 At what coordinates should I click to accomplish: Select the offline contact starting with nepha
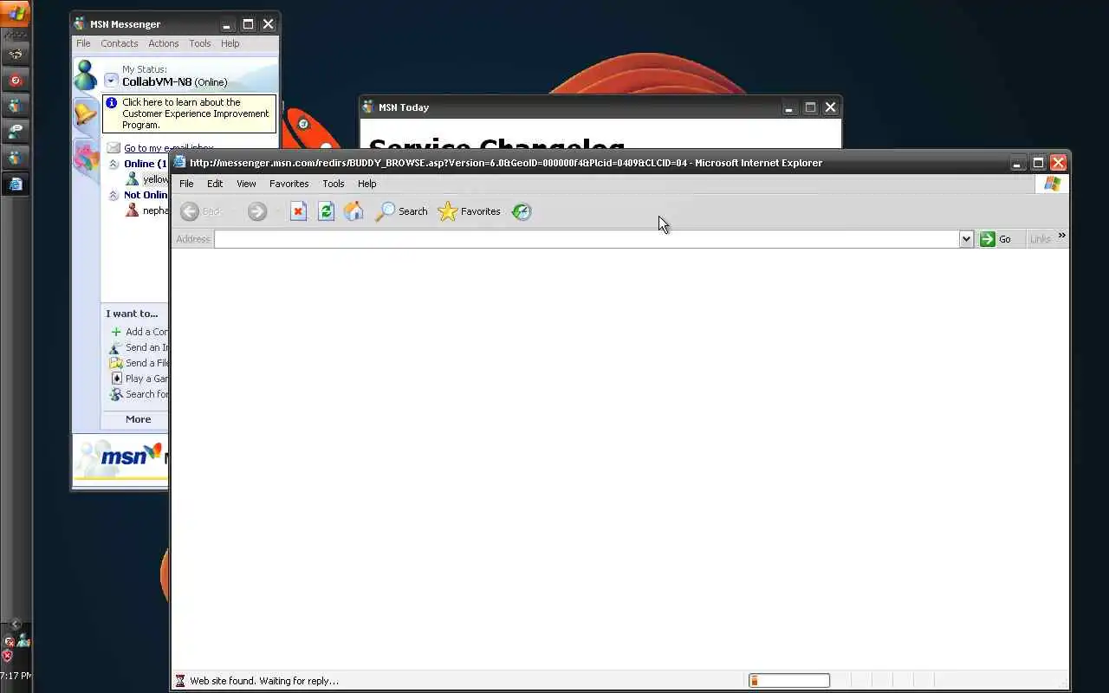tap(147, 210)
